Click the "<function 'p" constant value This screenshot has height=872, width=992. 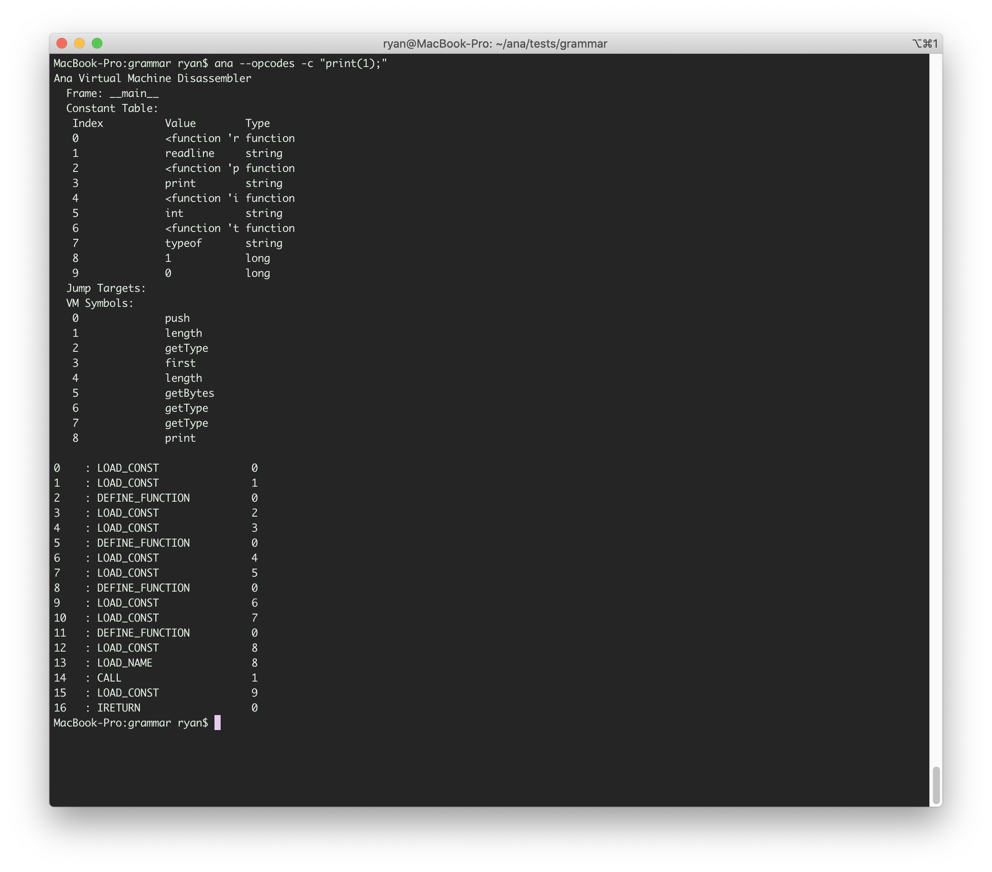click(202, 169)
